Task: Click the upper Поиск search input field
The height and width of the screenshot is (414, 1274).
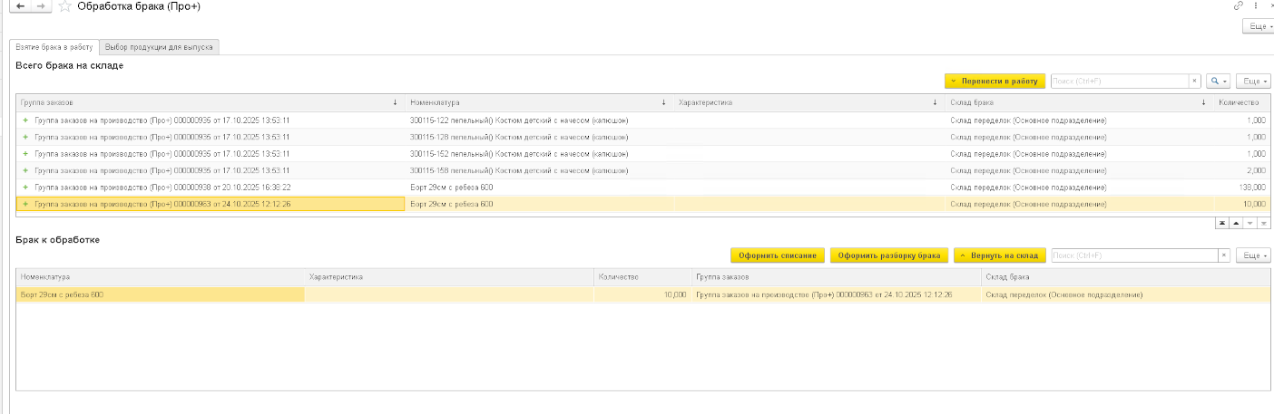Action: [x=1119, y=82]
